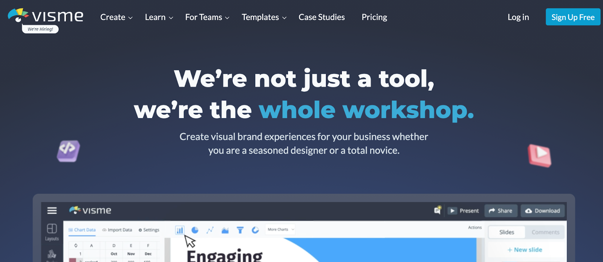Viewport: 603px width, 262px height.
Task: Select the line chart icon
Action: (210, 230)
